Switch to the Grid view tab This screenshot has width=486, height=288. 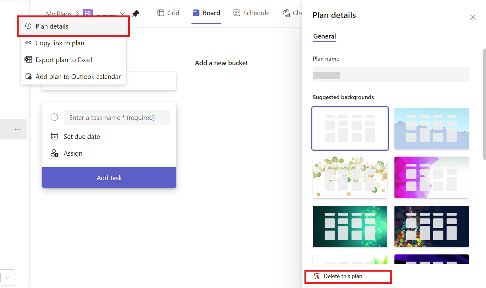[x=168, y=13]
